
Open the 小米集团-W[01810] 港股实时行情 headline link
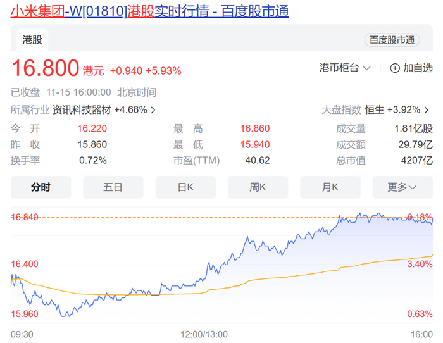click(149, 11)
